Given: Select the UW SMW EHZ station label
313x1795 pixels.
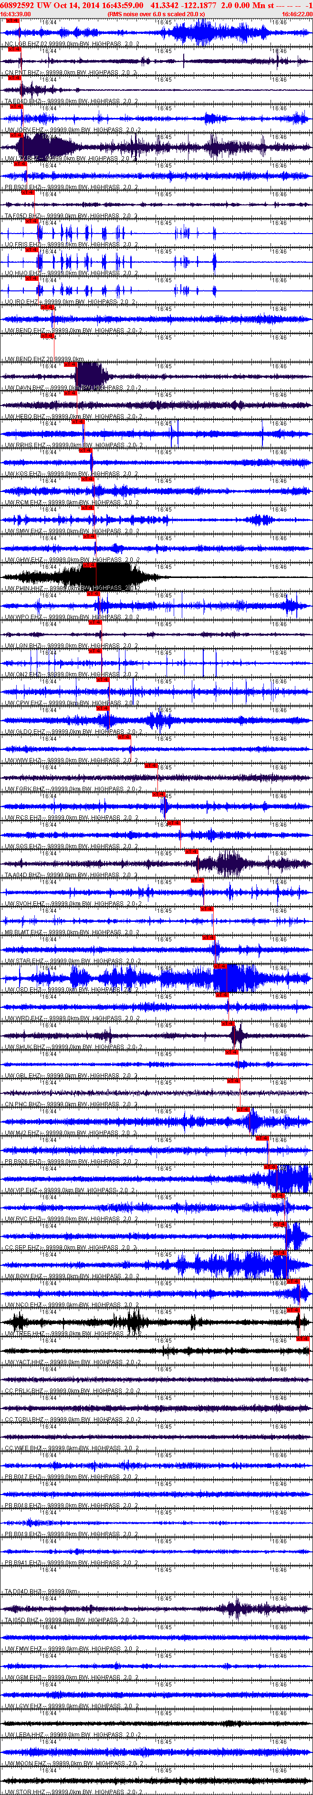Looking at the screenshot, I should click(x=73, y=531).
